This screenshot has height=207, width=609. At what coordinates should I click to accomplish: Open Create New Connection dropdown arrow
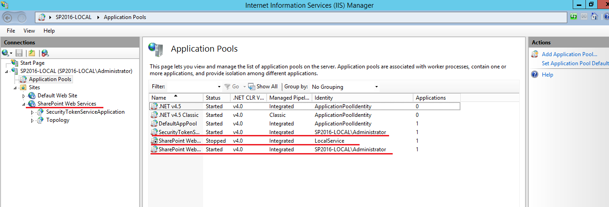click(x=11, y=53)
